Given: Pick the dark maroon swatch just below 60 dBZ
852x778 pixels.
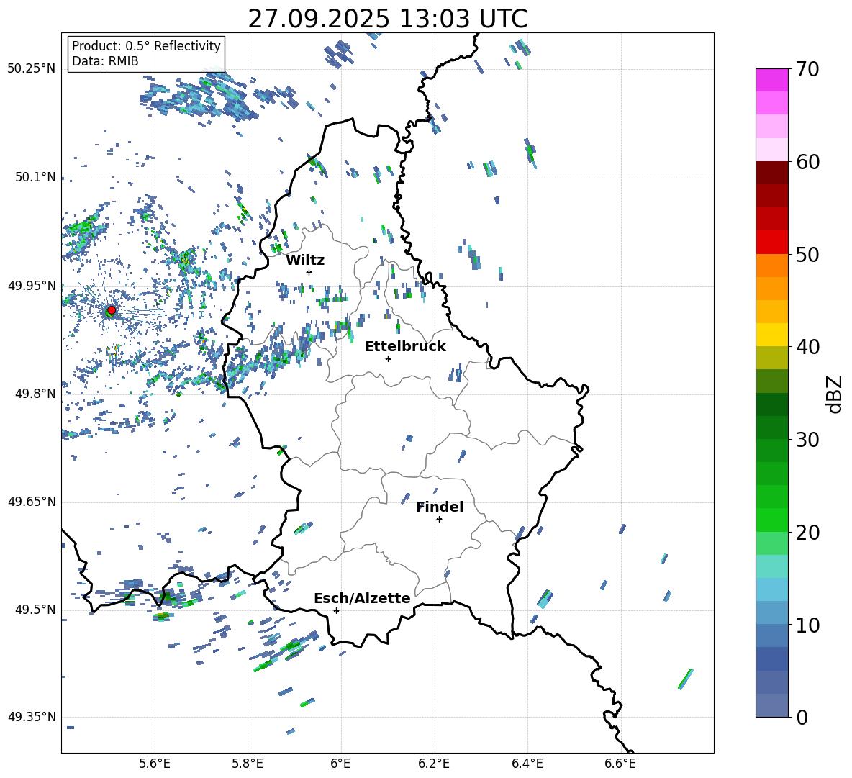Looking at the screenshot, I should tap(772, 173).
